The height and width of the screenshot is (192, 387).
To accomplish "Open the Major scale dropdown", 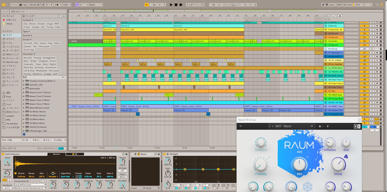I will (x=95, y=5).
